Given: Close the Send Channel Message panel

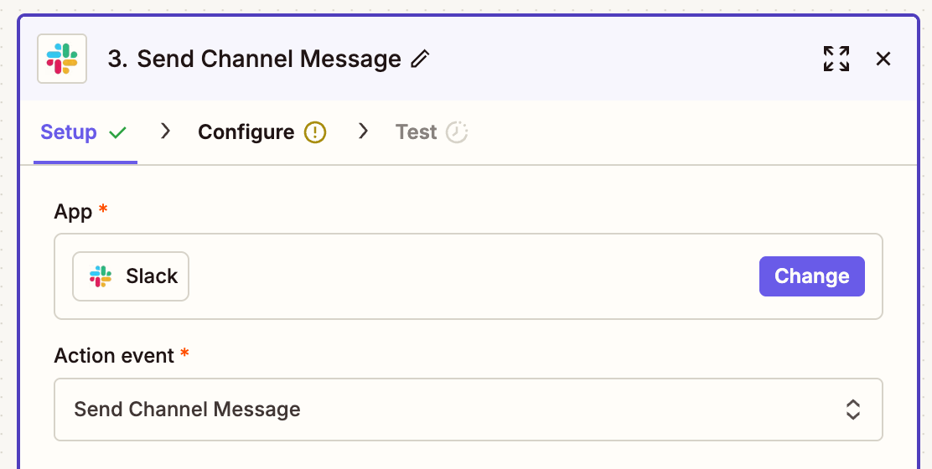Looking at the screenshot, I should [x=883, y=59].
